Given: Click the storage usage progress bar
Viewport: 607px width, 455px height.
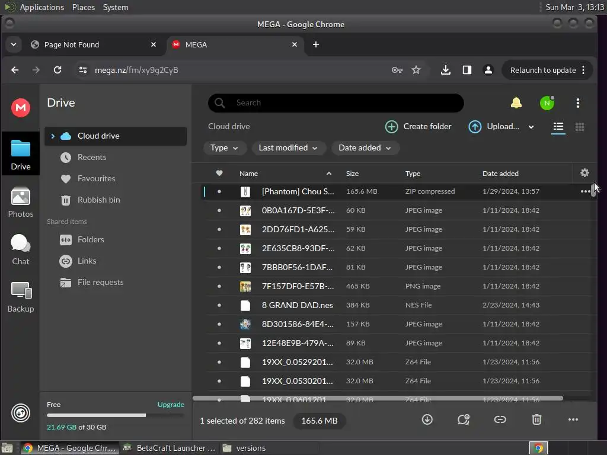Looking at the screenshot, I should [x=116, y=415].
